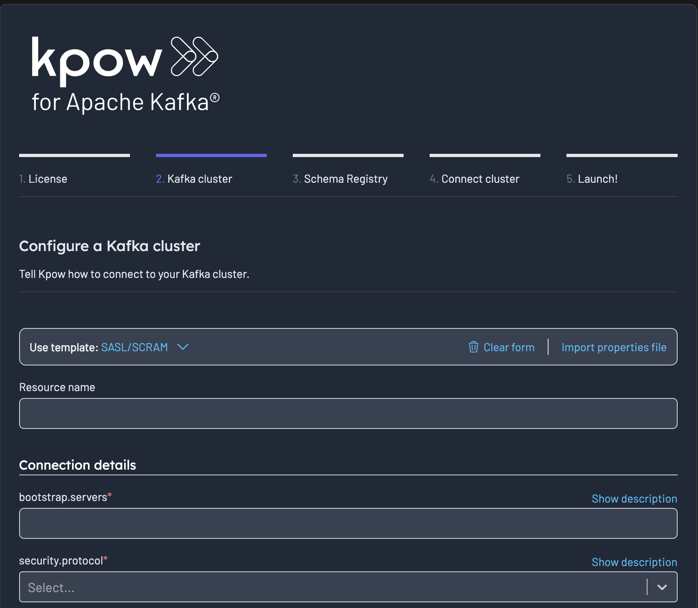Switch to the Schema Registry step
This screenshot has width=698, height=608.
tap(341, 179)
